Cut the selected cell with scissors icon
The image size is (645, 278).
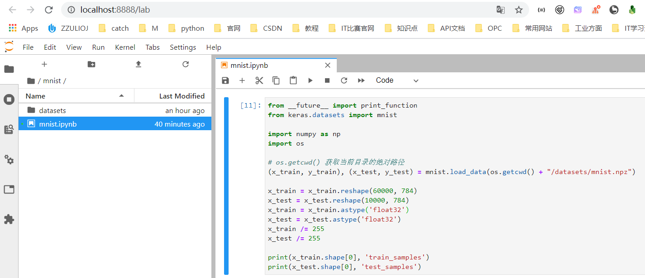click(x=259, y=80)
